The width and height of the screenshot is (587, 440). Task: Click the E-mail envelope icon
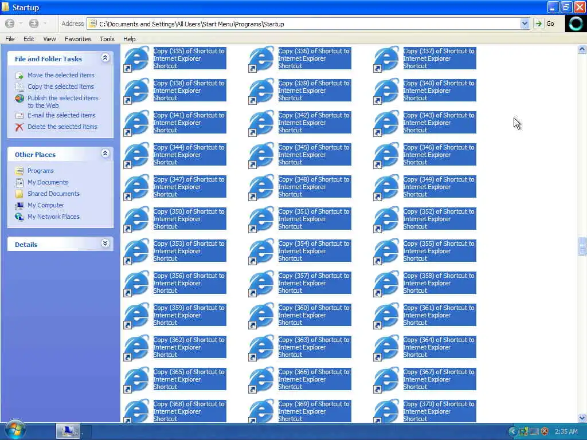(19, 116)
